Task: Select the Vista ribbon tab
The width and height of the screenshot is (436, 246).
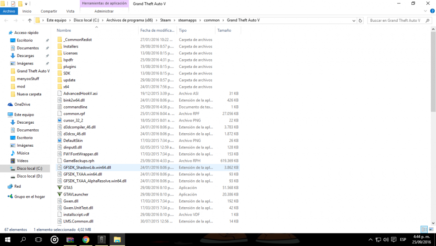Action: pyautogui.click(x=70, y=11)
